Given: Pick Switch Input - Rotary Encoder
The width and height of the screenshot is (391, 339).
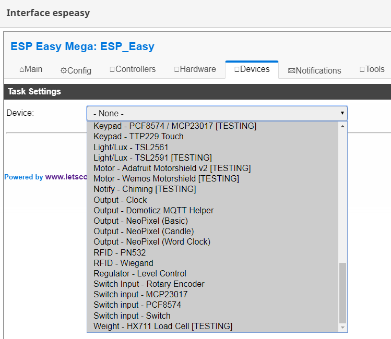Looking at the screenshot, I should [x=213, y=284].
